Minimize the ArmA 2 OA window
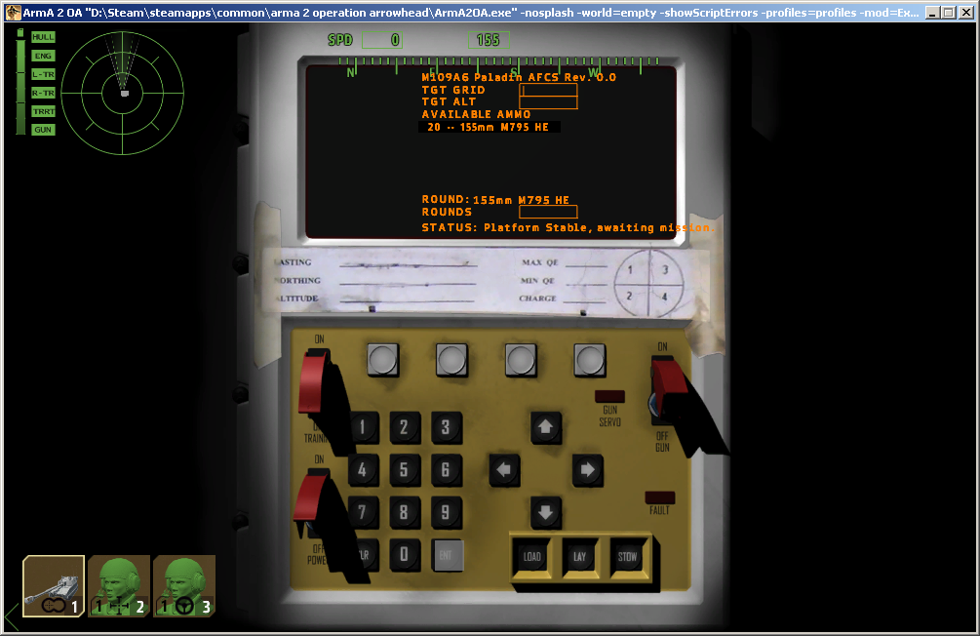The image size is (980, 636). (932, 13)
